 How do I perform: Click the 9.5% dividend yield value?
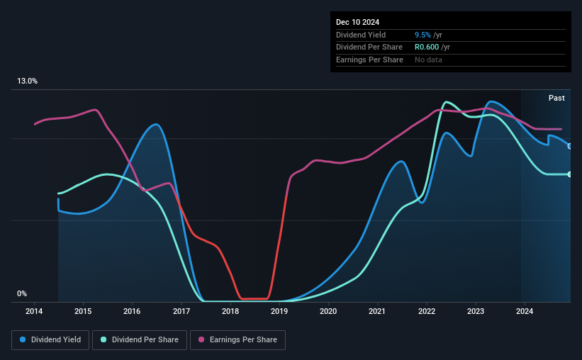(422, 35)
